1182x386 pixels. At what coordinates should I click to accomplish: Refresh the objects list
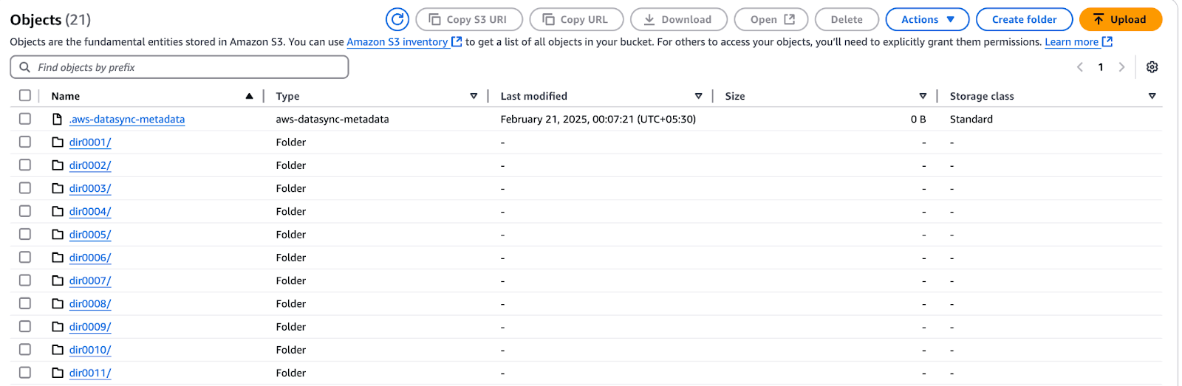pos(397,19)
